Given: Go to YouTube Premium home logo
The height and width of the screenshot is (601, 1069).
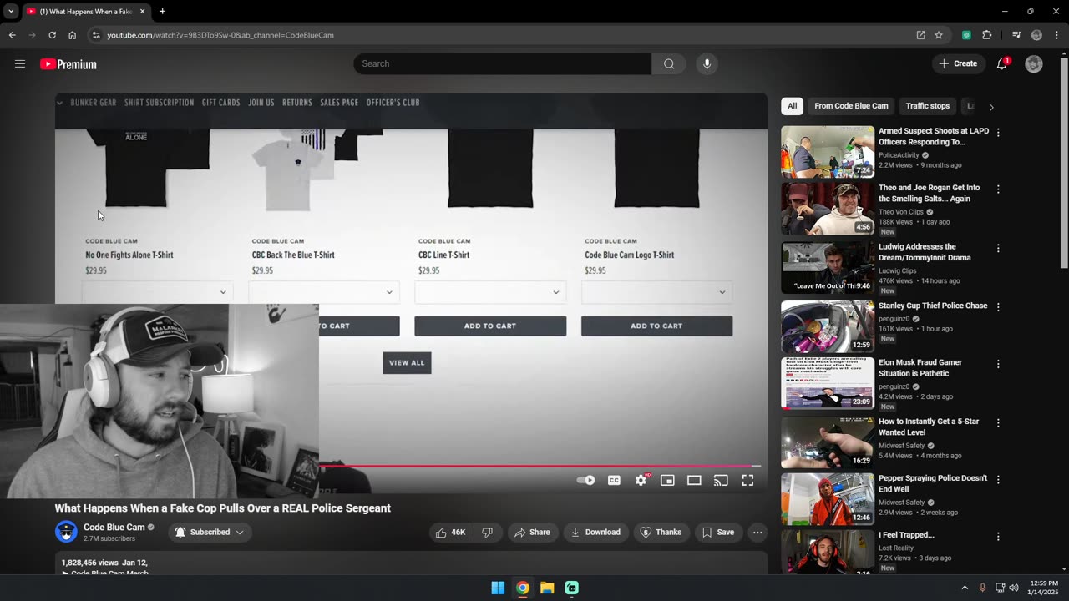Looking at the screenshot, I should tap(68, 64).
